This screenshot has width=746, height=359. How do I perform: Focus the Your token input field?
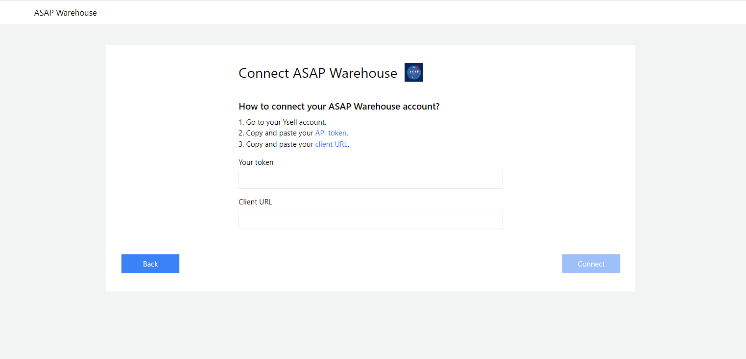coord(371,179)
